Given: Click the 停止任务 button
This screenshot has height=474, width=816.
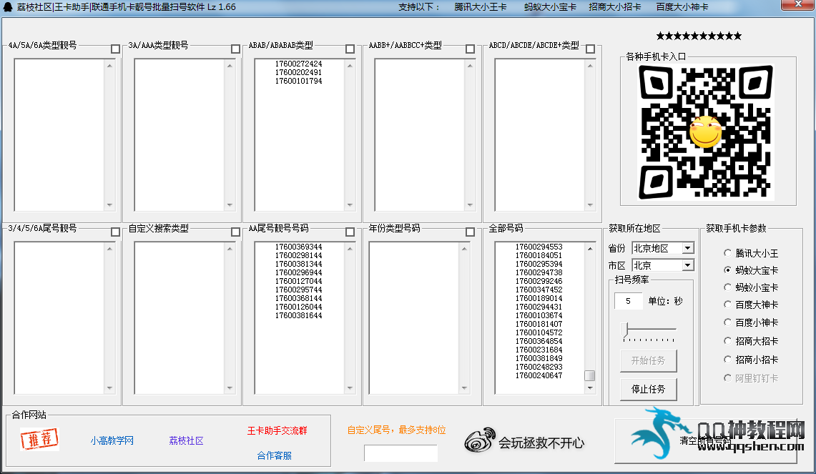Looking at the screenshot, I should click(649, 389).
